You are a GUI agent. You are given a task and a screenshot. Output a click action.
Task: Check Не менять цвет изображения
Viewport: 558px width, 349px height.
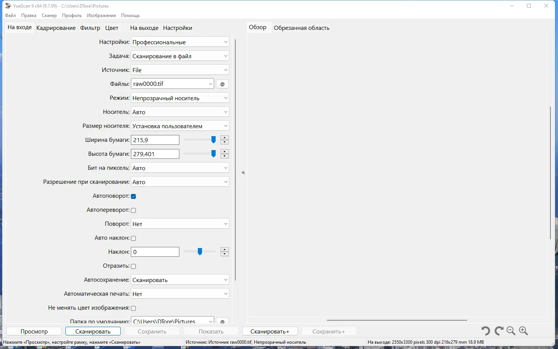(x=133, y=308)
